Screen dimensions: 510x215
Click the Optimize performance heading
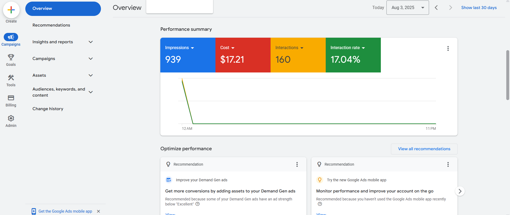tap(186, 149)
